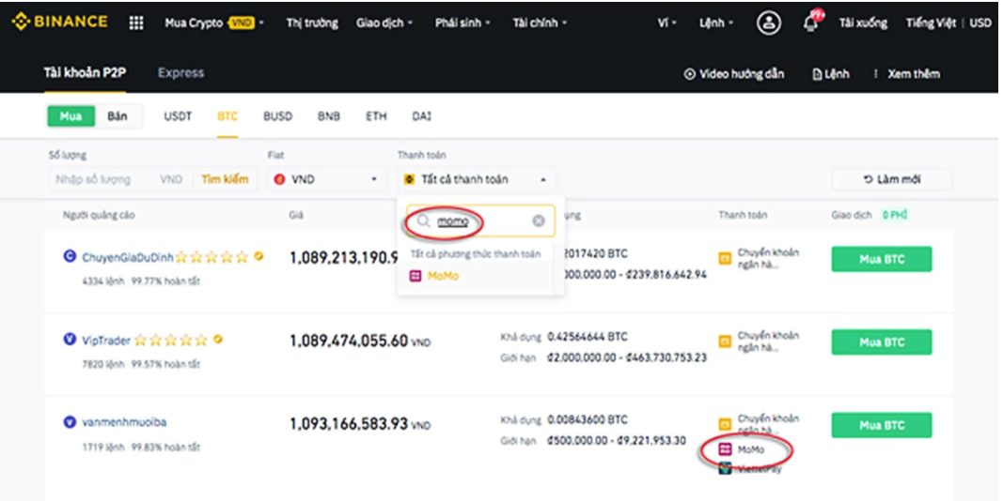Focus the payment search field containing momo

point(480,220)
